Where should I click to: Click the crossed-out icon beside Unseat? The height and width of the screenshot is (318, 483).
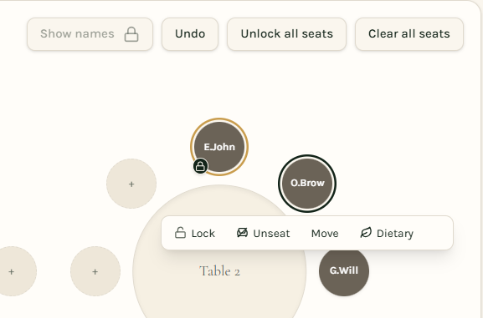pyautogui.click(x=243, y=233)
